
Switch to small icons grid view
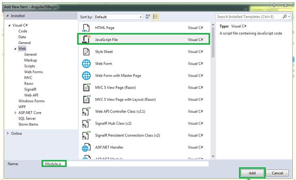[148, 17]
